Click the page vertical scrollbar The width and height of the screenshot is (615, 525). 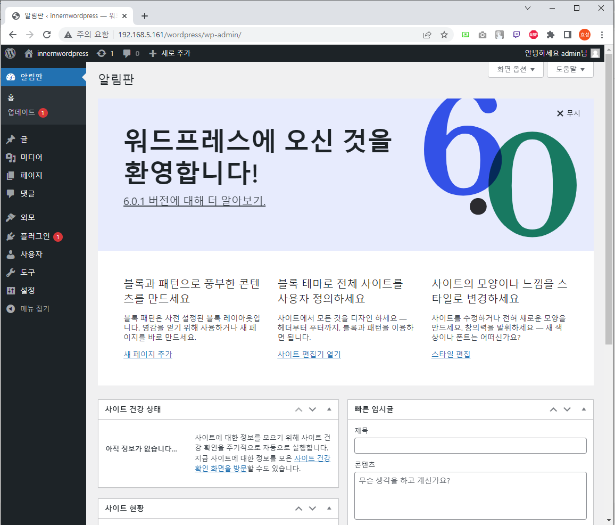tap(609, 200)
